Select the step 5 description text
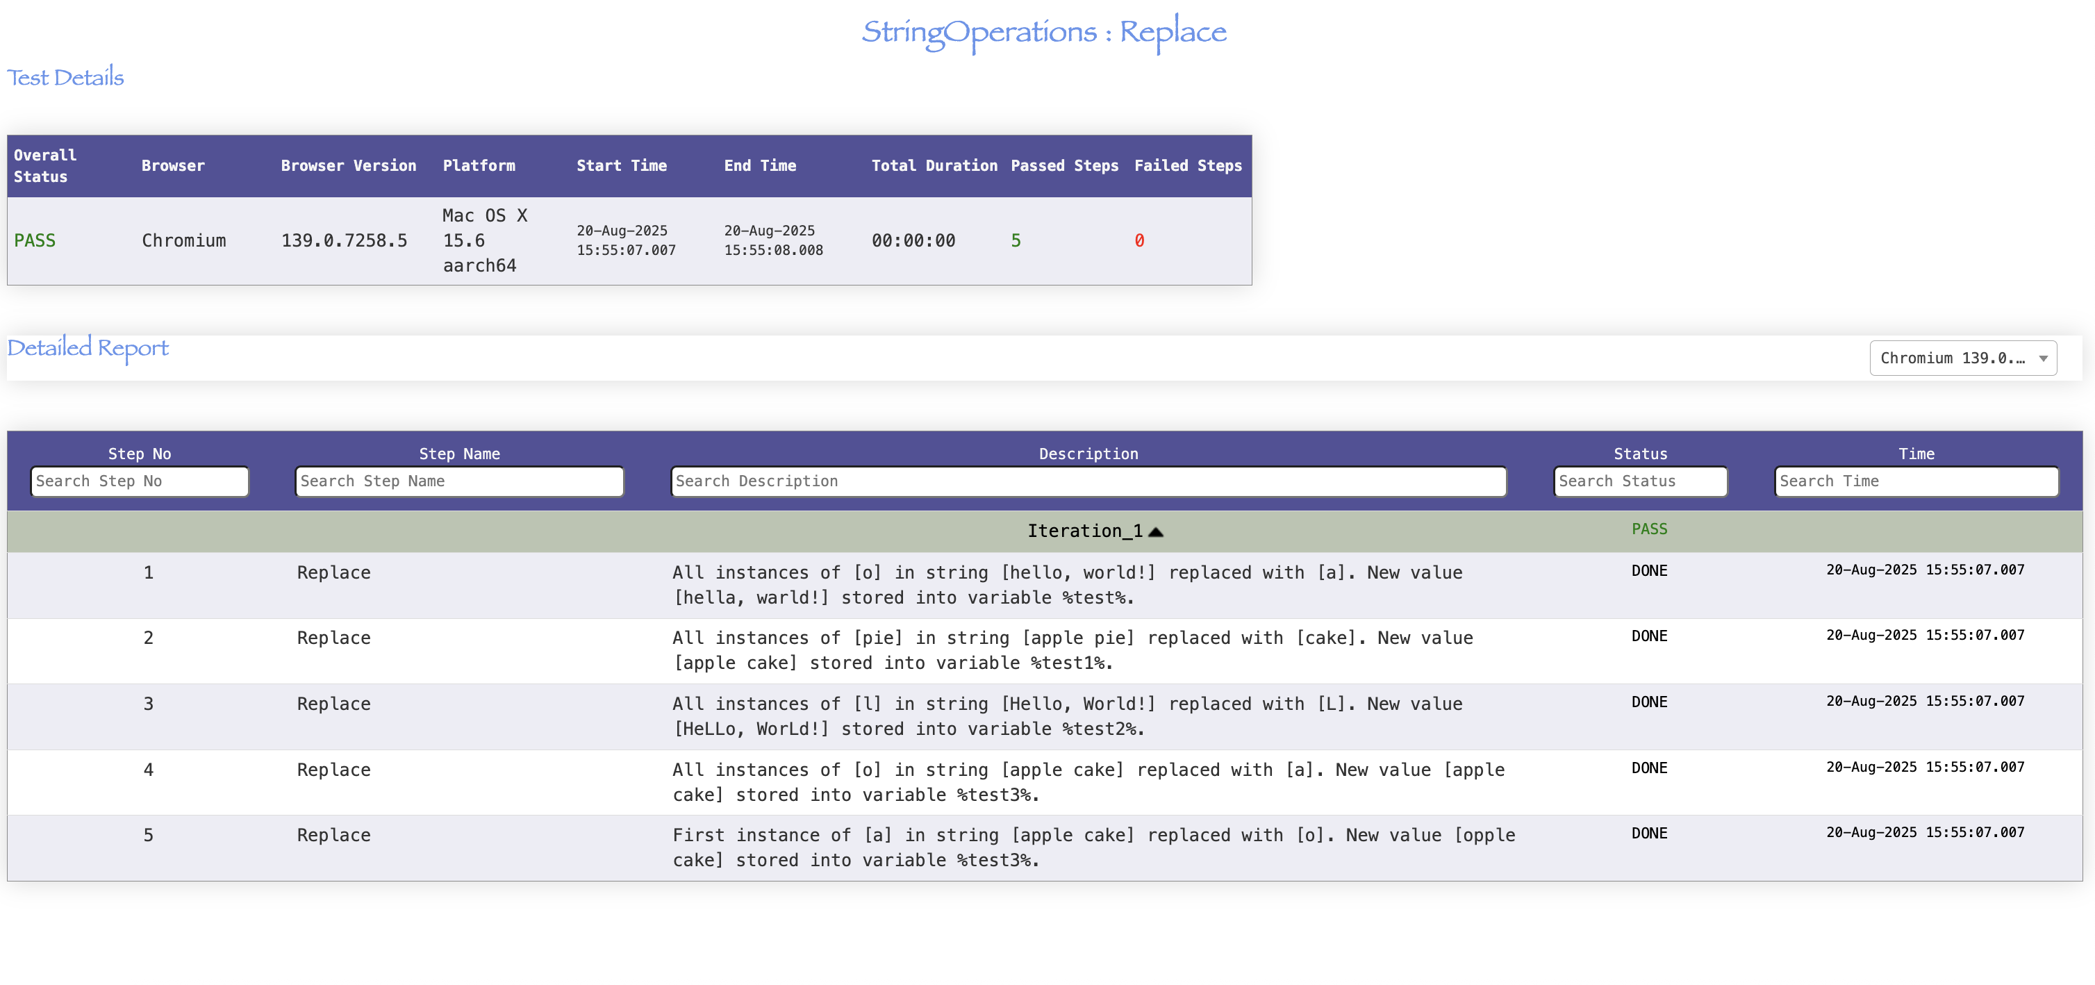The image size is (2095, 985). click(x=1093, y=847)
